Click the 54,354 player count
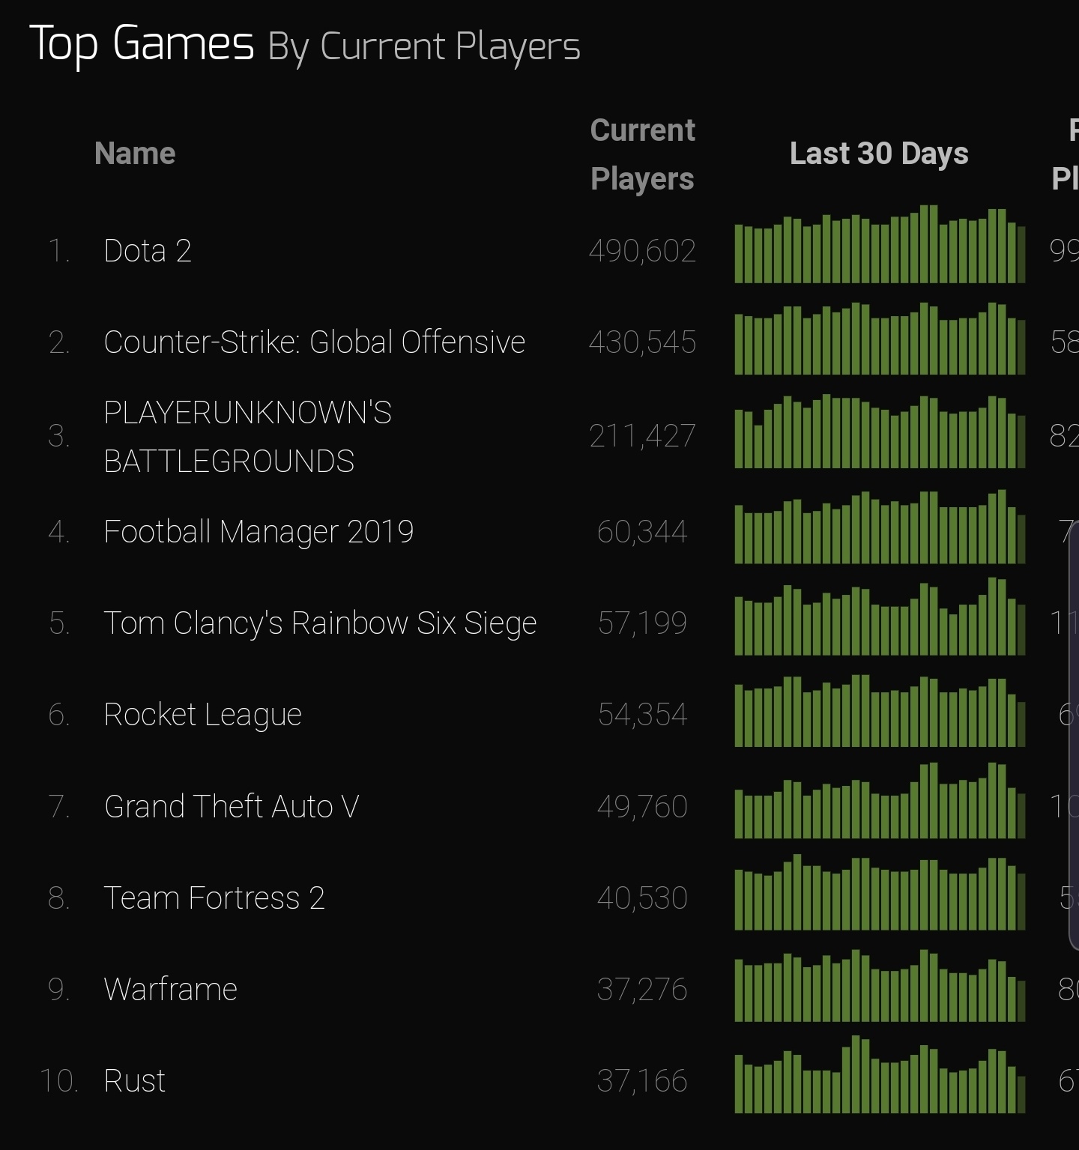Viewport: 1079px width, 1150px height. pyautogui.click(x=642, y=715)
